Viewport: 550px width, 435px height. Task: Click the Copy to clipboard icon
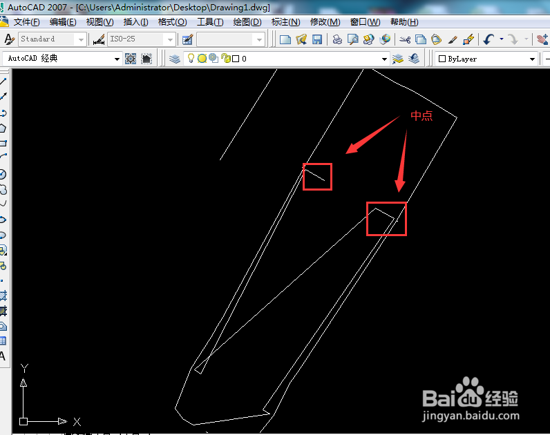pos(421,39)
